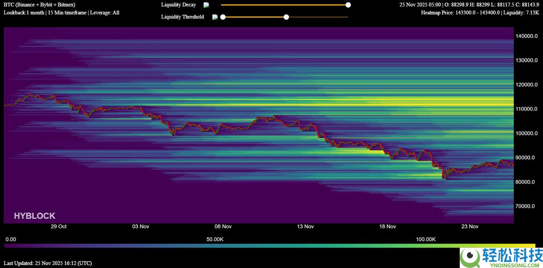Select the 03 Nov date label
The width and height of the screenshot is (543, 268).
coord(141,226)
